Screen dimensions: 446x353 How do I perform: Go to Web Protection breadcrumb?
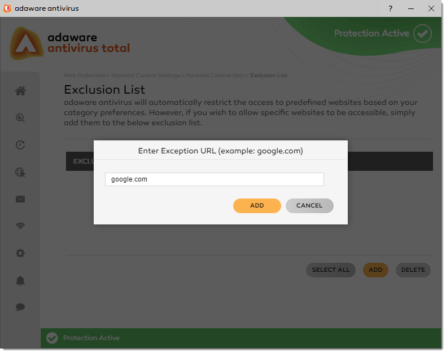tap(85, 76)
